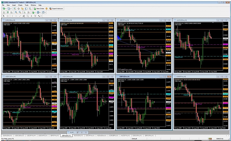Select the Horizontal Line tool
The width and height of the screenshot is (231, 141).
[x=16, y=16]
